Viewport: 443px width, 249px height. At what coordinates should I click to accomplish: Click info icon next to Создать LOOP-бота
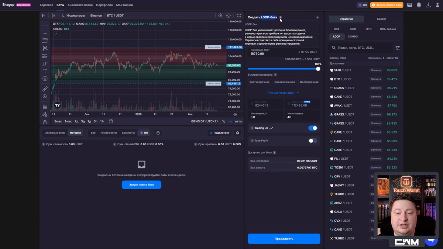tap(281, 17)
